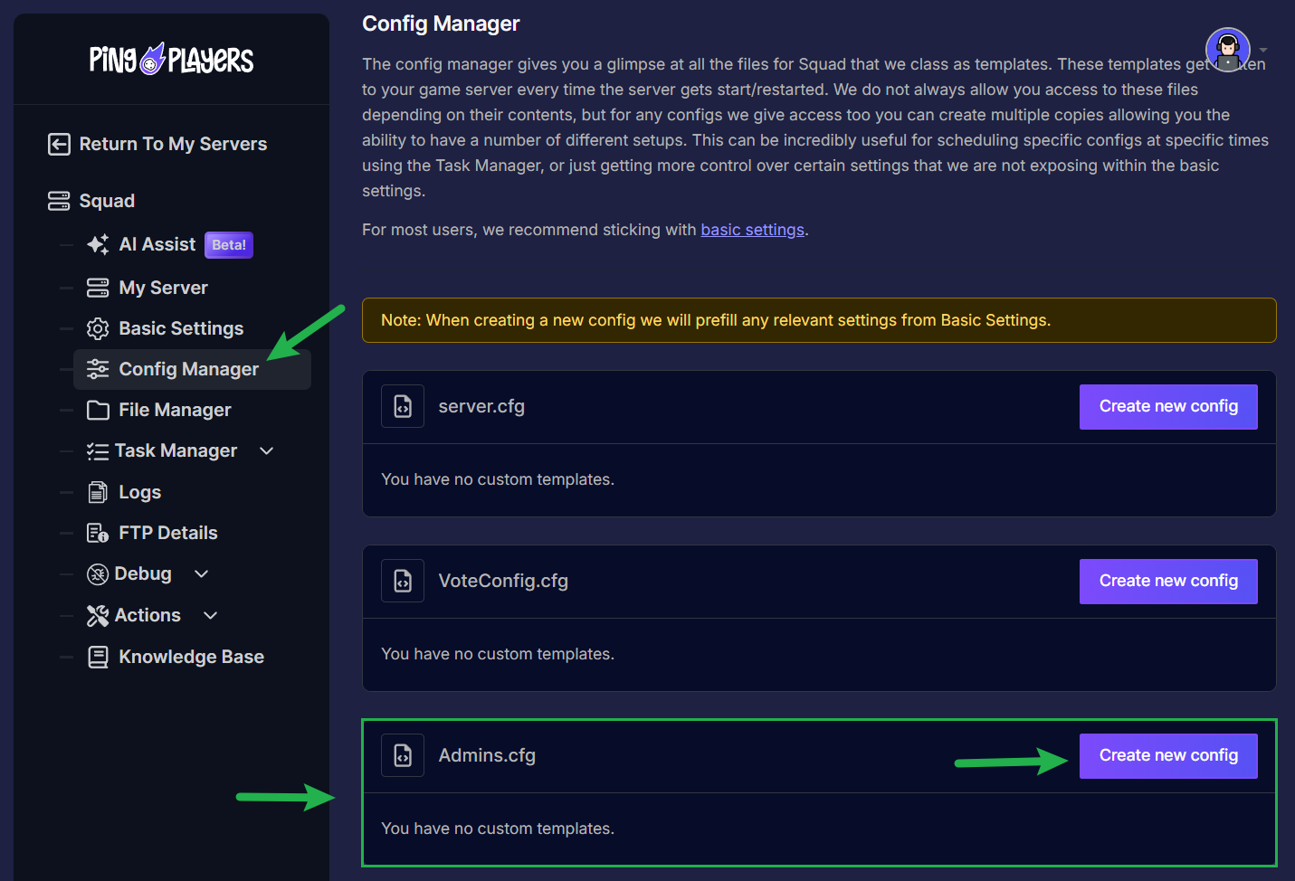Viewport: 1295px width, 881px height.
Task: Click the yellow prefill note banner
Action: point(819,320)
